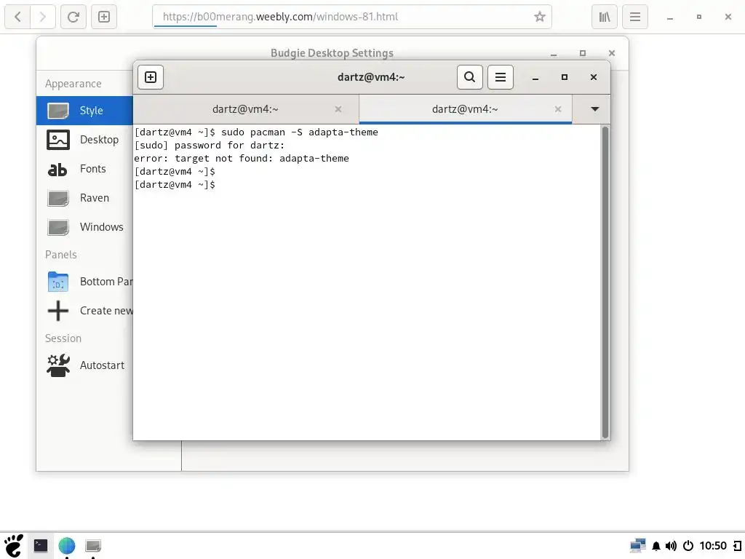
Task: Switch to first dartz@vm4 terminal tab
Action: click(x=246, y=109)
